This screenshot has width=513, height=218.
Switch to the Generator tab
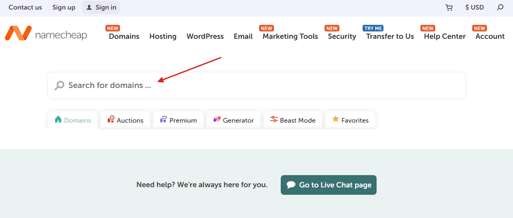pos(234,120)
